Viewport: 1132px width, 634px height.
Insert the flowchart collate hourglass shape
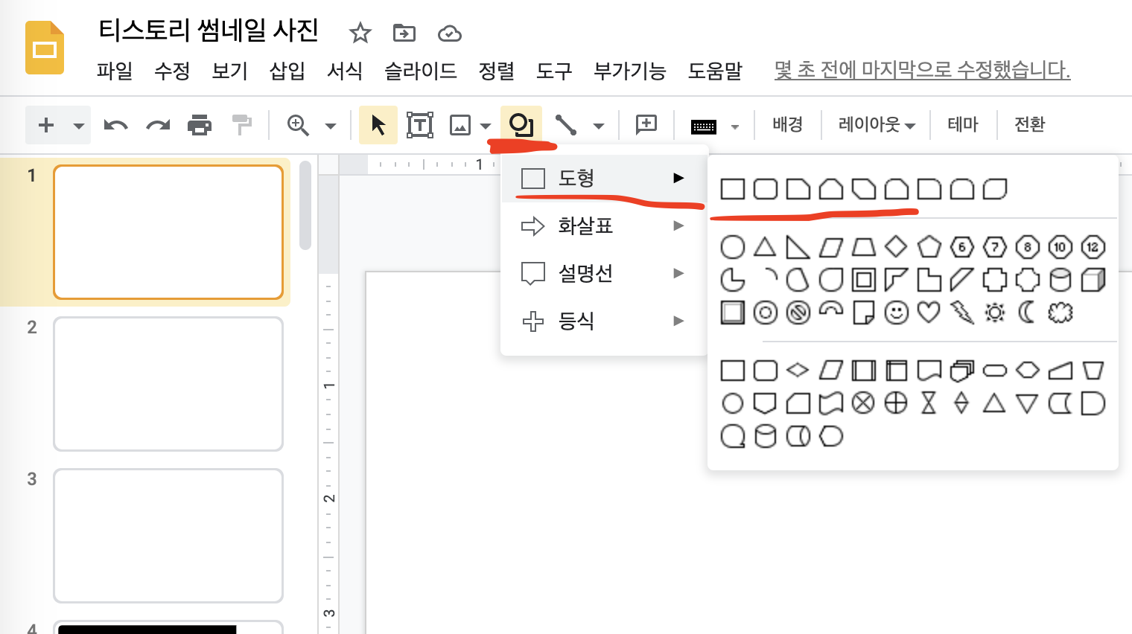(929, 403)
